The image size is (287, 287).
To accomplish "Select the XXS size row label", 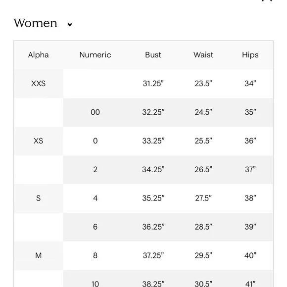I will click(39, 84).
